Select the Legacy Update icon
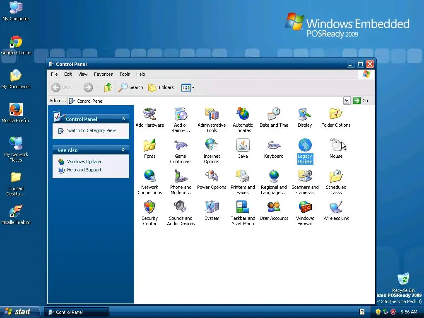Image resolution: width=424 pixels, height=318 pixels. click(305, 151)
